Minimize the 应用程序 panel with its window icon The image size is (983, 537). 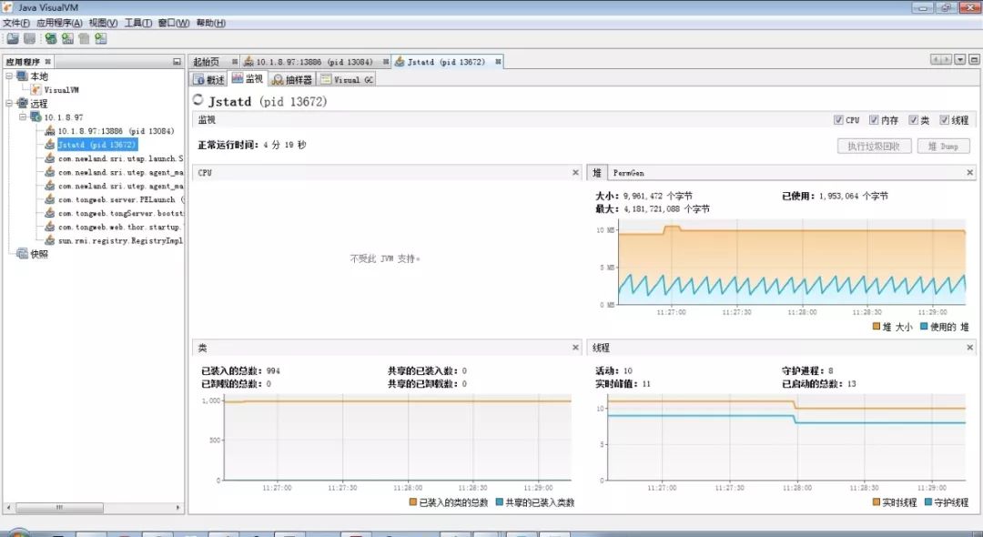pyautogui.click(x=177, y=61)
